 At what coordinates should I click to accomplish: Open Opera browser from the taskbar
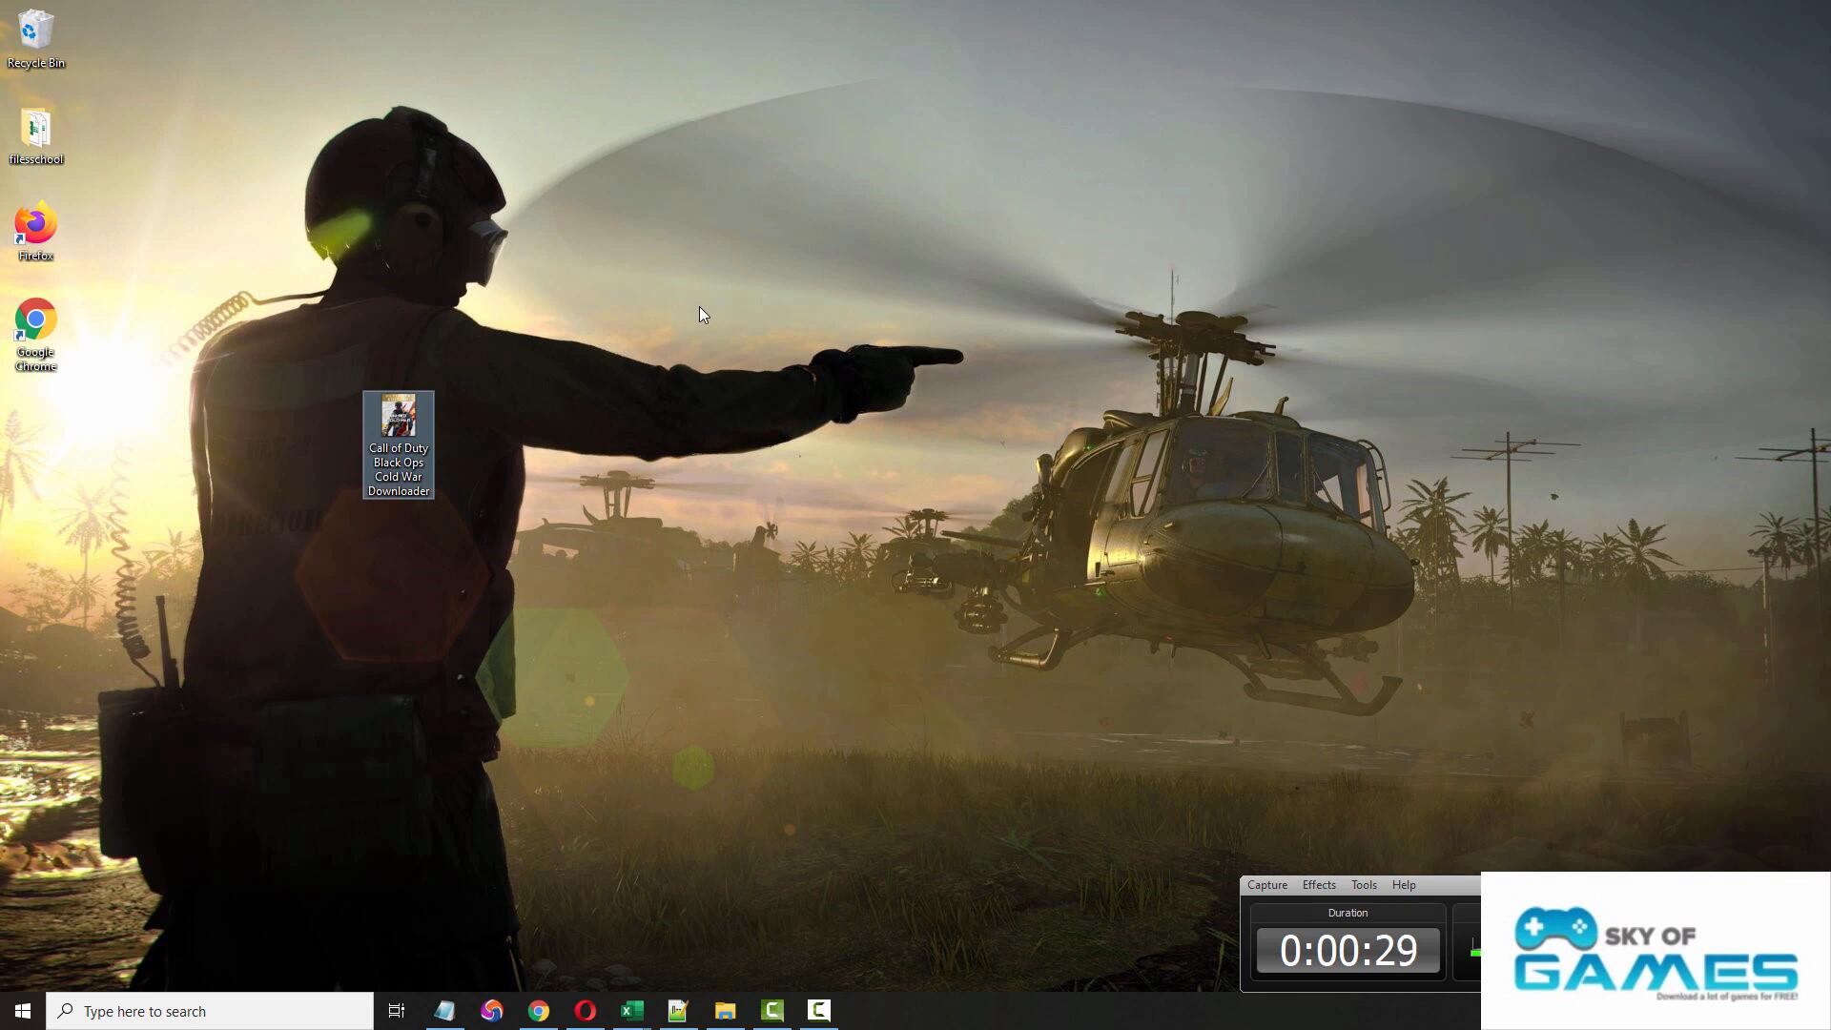click(585, 1011)
